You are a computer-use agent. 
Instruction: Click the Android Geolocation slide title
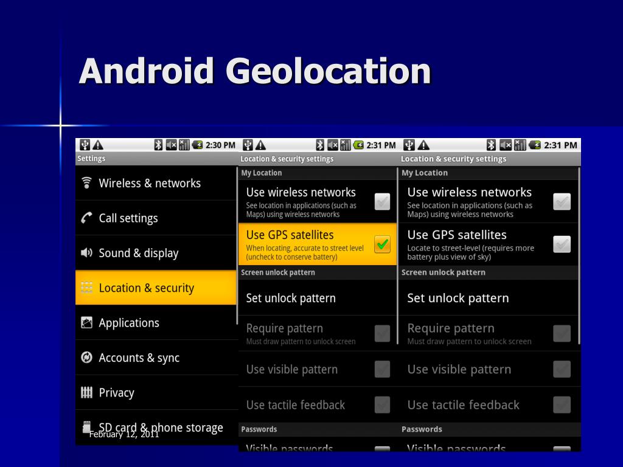pos(255,71)
